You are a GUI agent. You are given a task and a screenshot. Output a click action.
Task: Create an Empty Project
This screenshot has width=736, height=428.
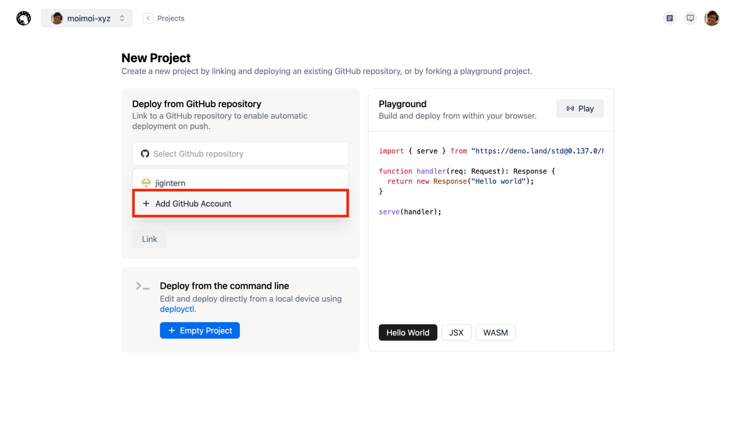click(200, 330)
